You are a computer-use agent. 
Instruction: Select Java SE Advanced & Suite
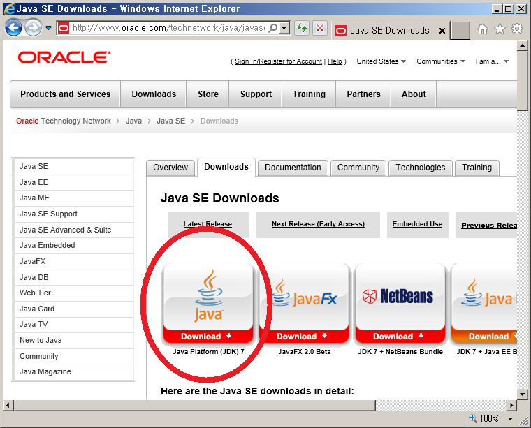coord(74,230)
